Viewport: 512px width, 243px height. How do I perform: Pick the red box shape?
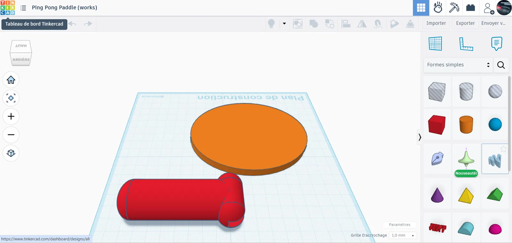(x=437, y=125)
